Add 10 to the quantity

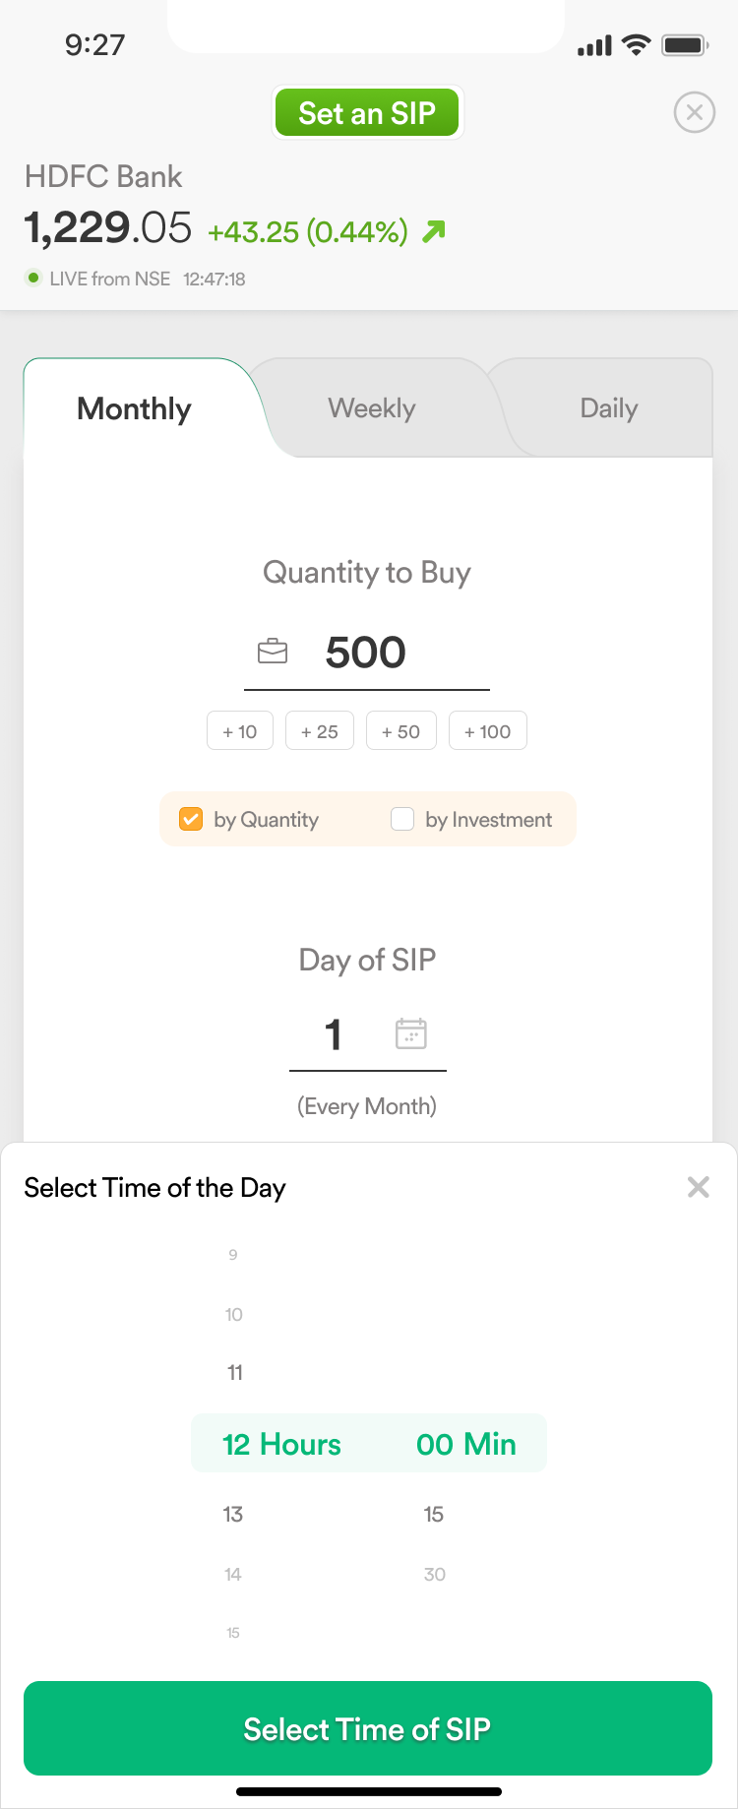click(x=240, y=731)
